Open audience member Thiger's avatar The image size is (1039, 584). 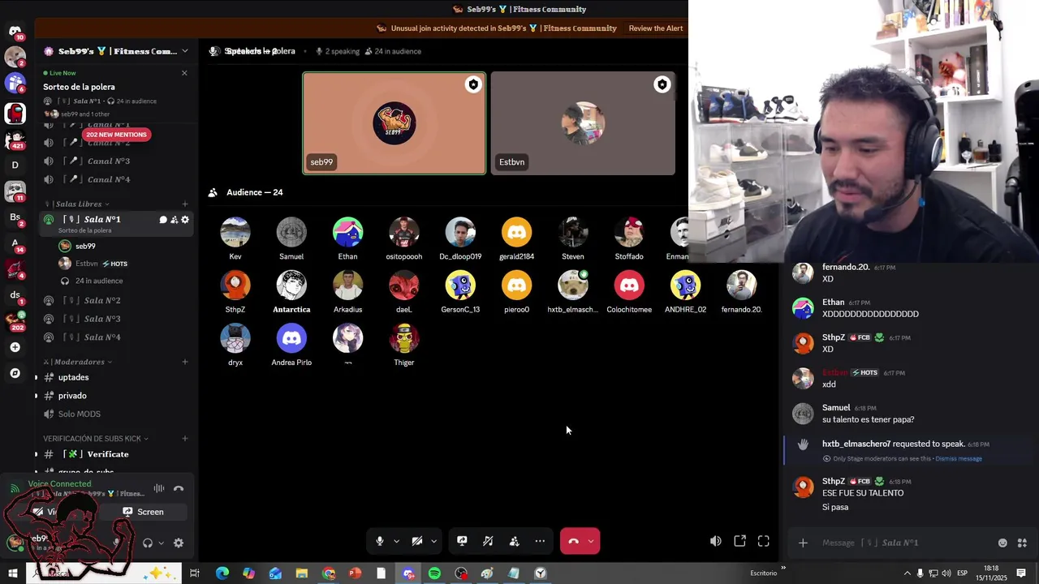[404, 338]
